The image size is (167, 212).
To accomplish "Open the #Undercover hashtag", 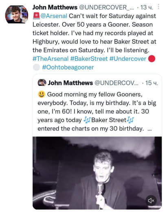I will coord(128,59).
